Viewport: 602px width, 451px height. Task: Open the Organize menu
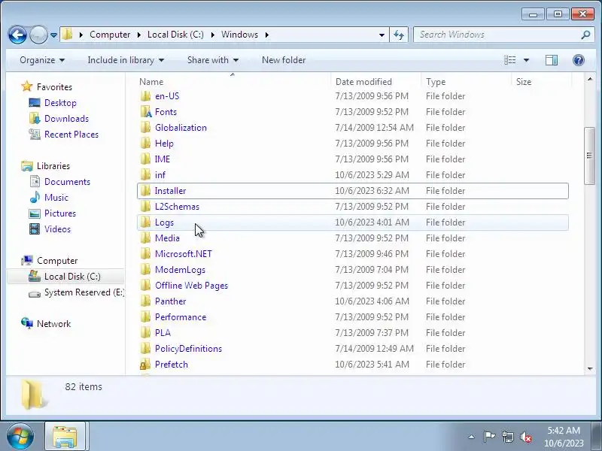pos(42,60)
